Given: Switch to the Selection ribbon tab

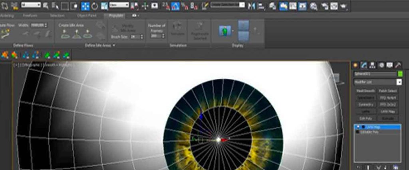Looking at the screenshot, I should 57,16.
